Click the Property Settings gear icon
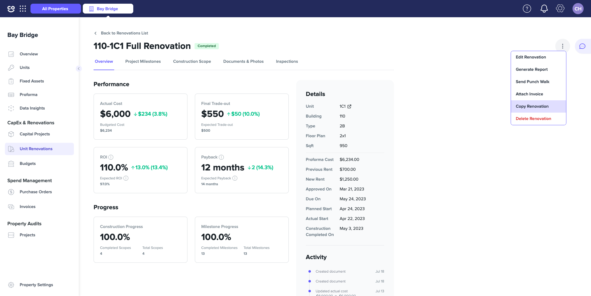Screen dimensions: 591x296 coord(11,285)
